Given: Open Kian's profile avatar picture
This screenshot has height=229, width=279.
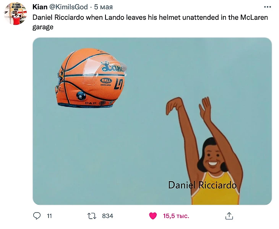Looking at the screenshot, I should (x=16, y=14).
